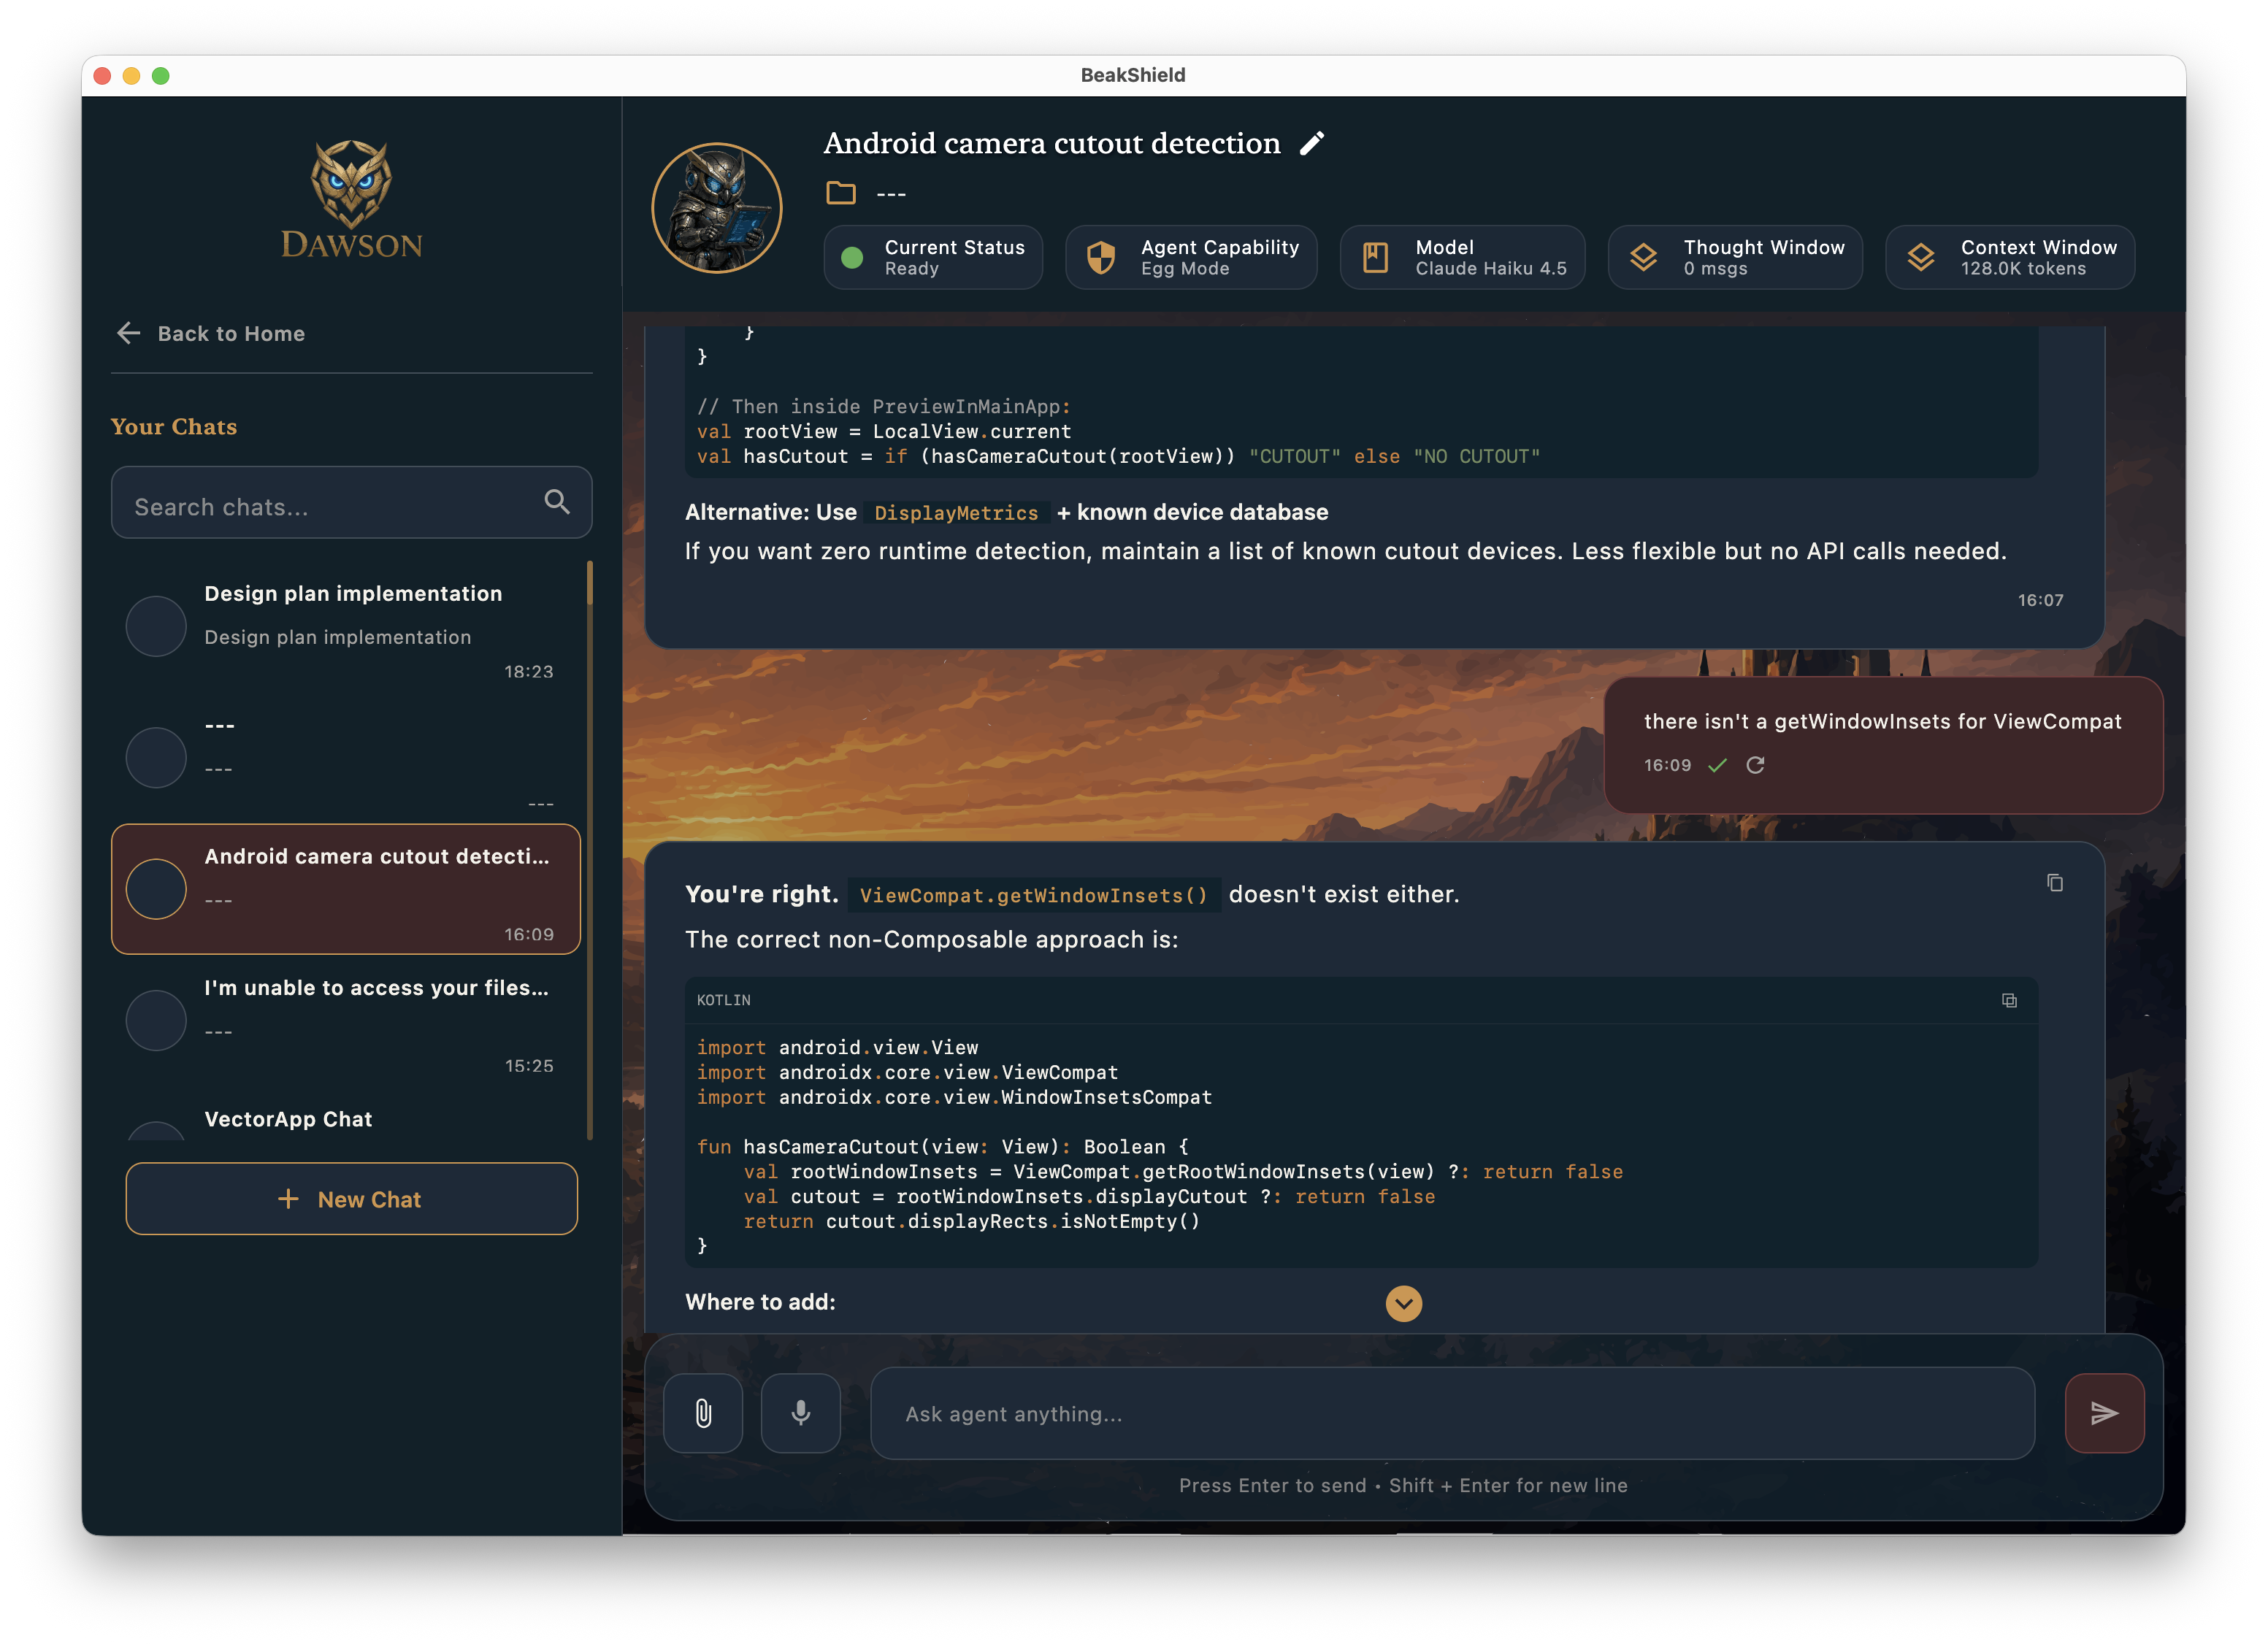This screenshot has height=1644, width=2268.
Task: Open the Context Window 128.0K tokens chip
Action: click(x=2010, y=257)
